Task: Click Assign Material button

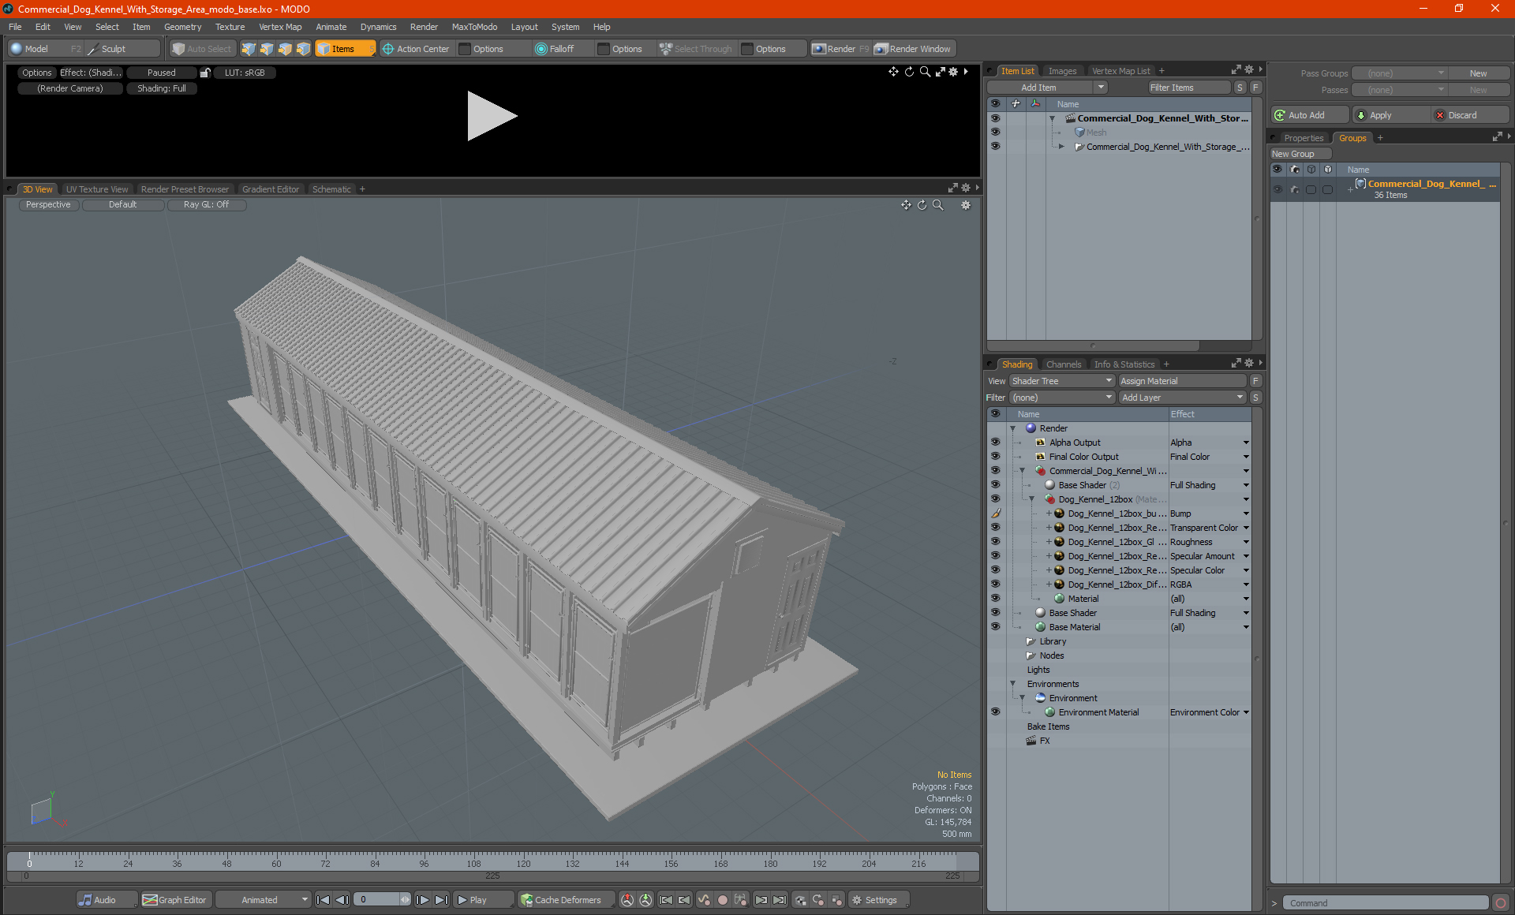Action: (x=1182, y=381)
